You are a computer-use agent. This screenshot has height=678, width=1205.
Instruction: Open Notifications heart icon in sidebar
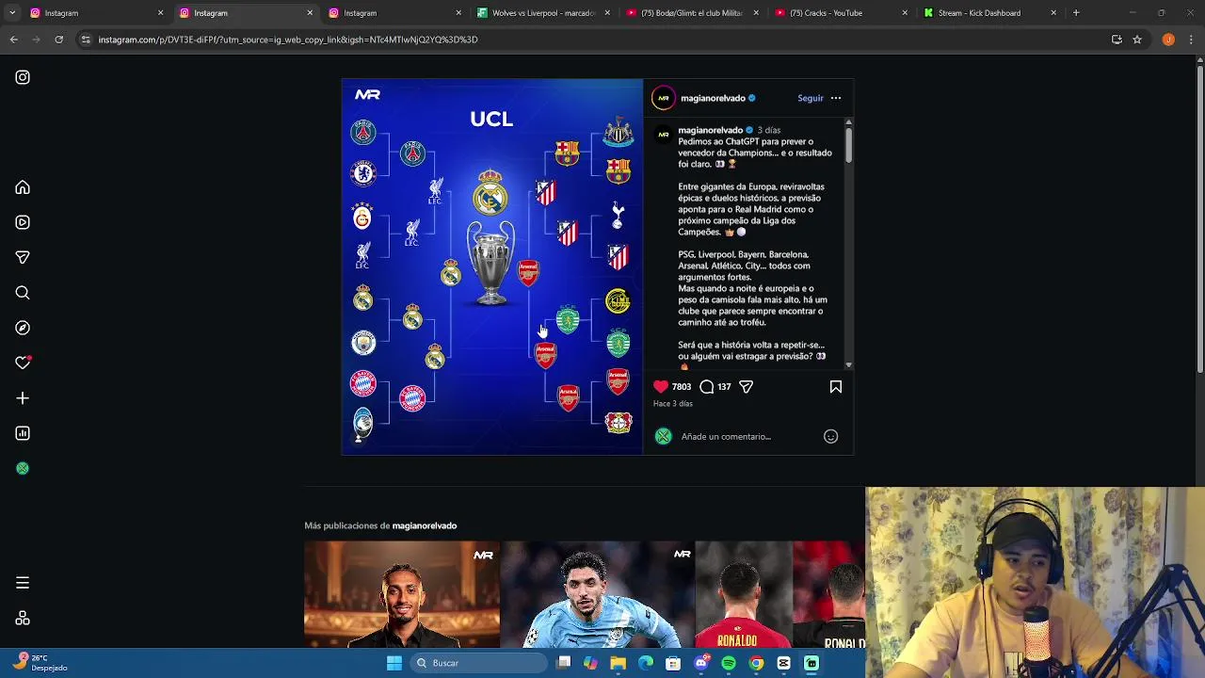[23, 363]
